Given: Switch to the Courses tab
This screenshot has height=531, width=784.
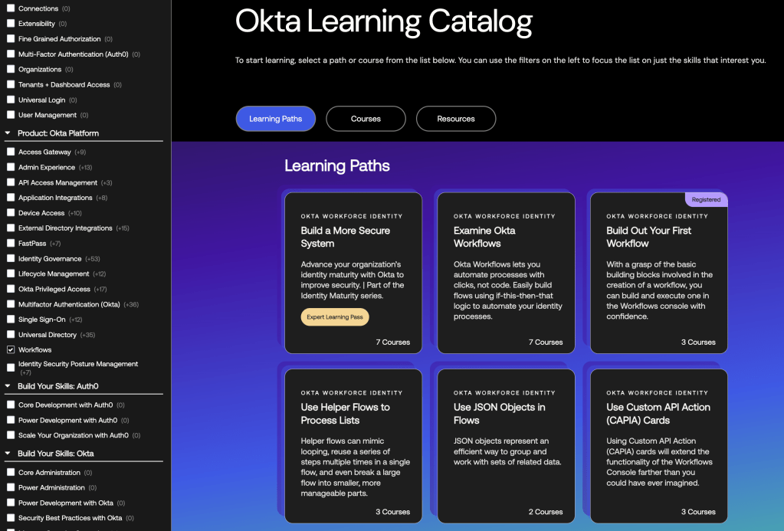Looking at the screenshot, I should [366, 119].
